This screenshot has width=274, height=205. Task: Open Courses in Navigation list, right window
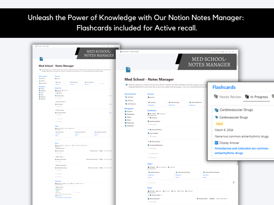click(x=128, y=111)
